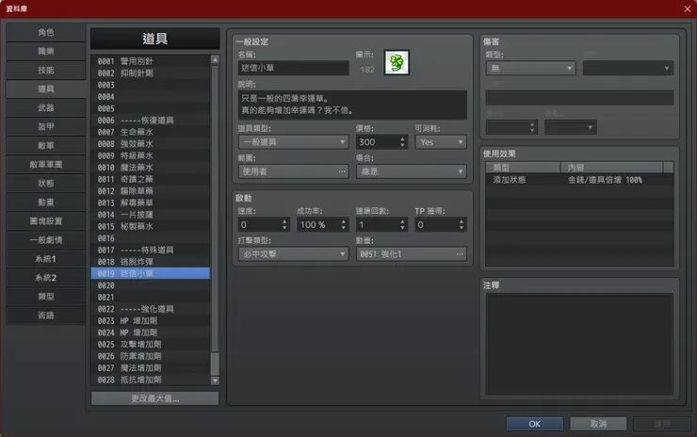697x437 pixels.
Task: Click the TP 獲得 stepper arrows
Action: (462, 225)
